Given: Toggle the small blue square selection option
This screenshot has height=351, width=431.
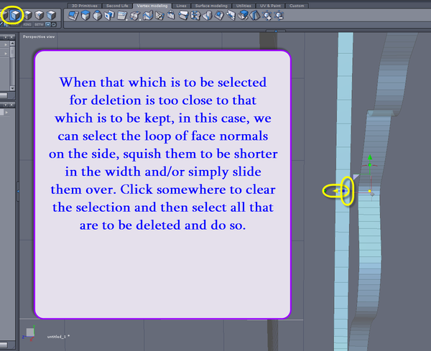Looking at the screenshot, I should pos(48,24).
